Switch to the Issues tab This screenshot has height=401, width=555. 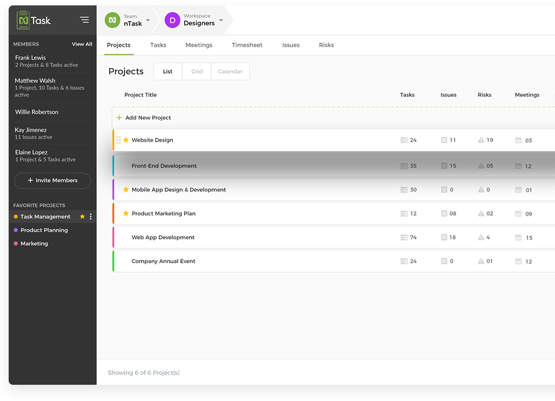(x=291, y=45)
